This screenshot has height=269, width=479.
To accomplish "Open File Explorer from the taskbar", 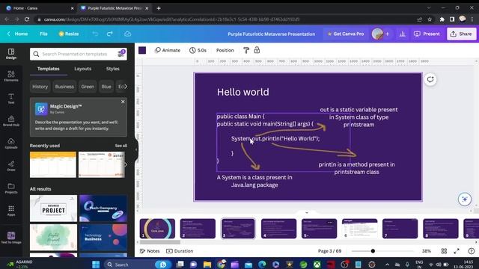I will (207, 265).
